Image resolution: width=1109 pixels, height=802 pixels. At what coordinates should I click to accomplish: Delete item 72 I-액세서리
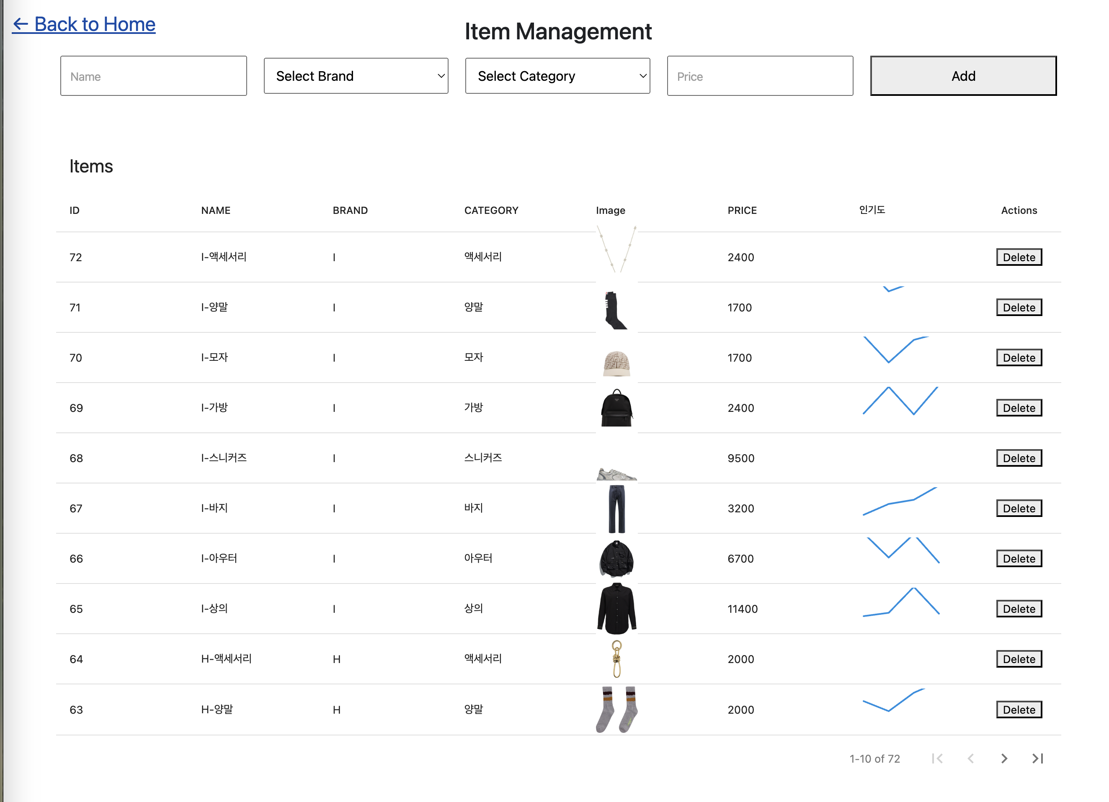tap(1019, 257)
